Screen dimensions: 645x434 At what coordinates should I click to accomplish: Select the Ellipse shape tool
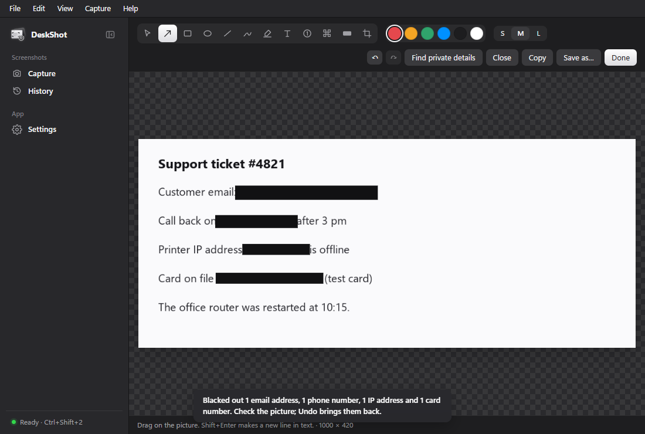[208, 33]
